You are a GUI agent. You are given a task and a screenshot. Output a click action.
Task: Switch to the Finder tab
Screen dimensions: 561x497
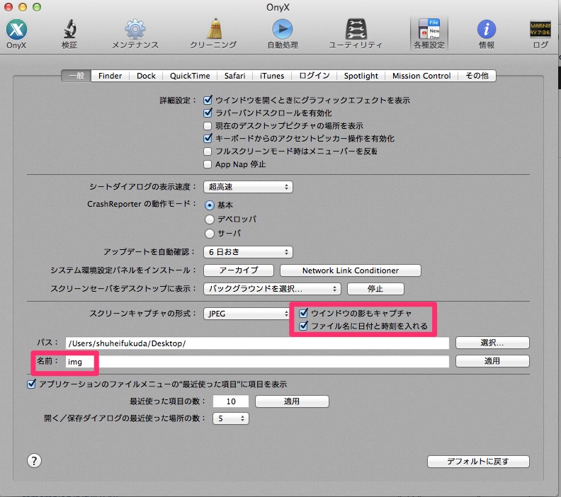tap(110, 76)
